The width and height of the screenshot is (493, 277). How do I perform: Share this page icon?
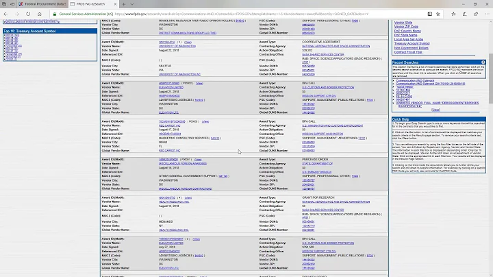[476, 14]
